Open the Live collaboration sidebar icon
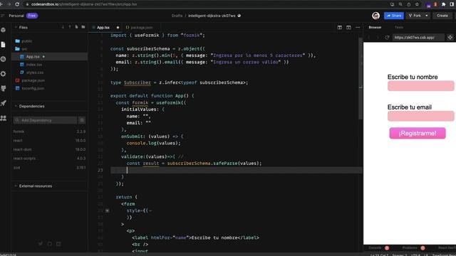The image size is (456, 256). (x=3, y=118)
